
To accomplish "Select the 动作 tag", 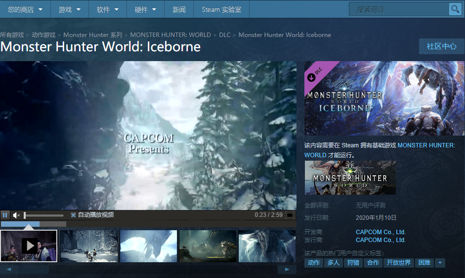I will [314, 263].
